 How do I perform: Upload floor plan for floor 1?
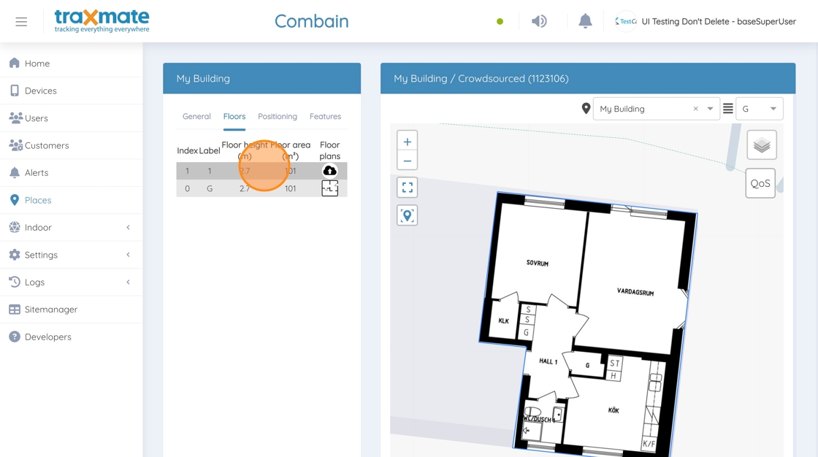(x=329, y=171)
